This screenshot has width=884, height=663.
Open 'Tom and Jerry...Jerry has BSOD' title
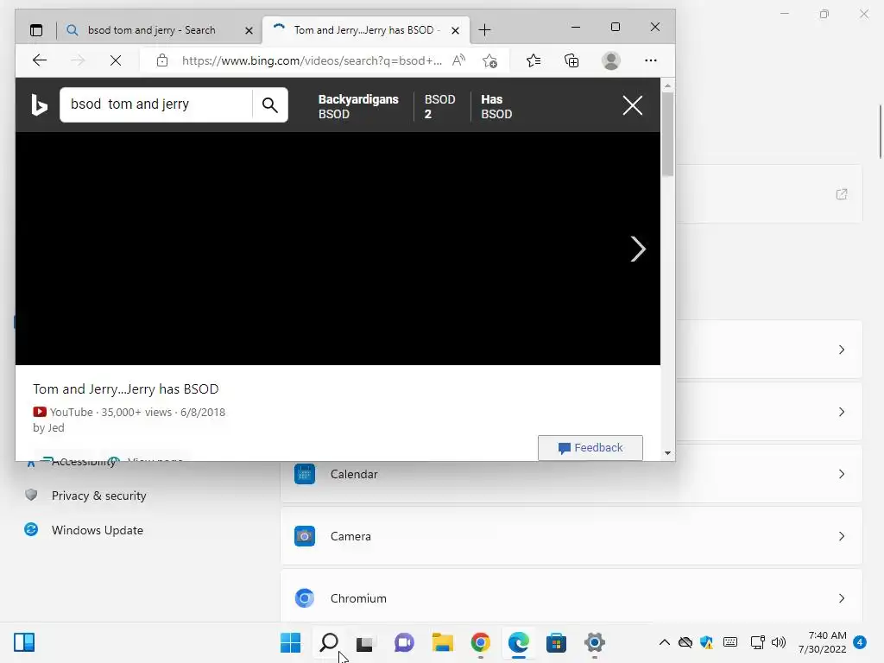pos(126,389)
